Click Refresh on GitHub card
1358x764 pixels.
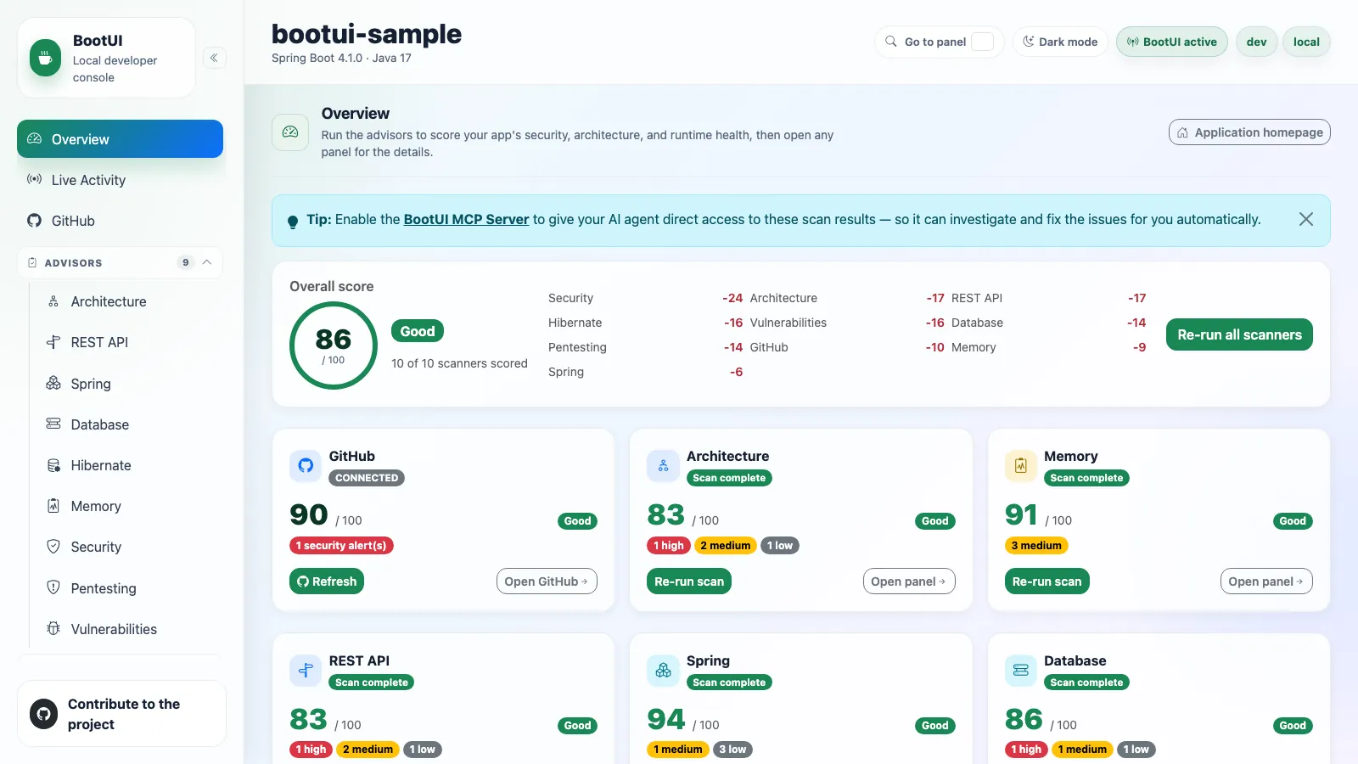(x=327, y=581)
